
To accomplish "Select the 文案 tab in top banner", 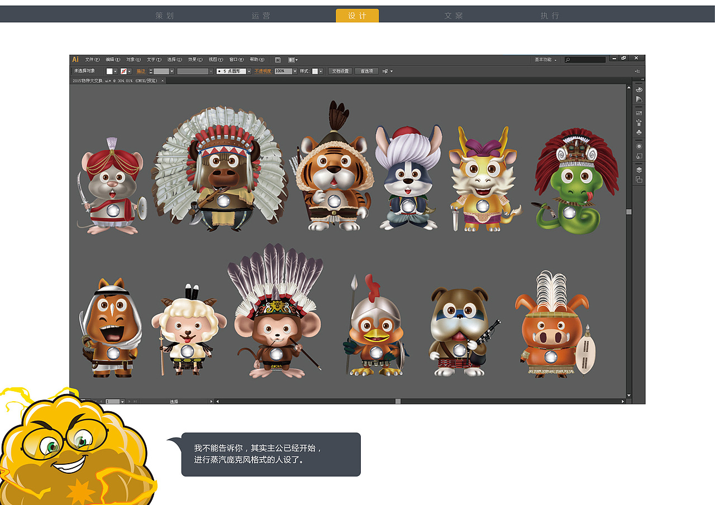I will click(x=454, y=16).
